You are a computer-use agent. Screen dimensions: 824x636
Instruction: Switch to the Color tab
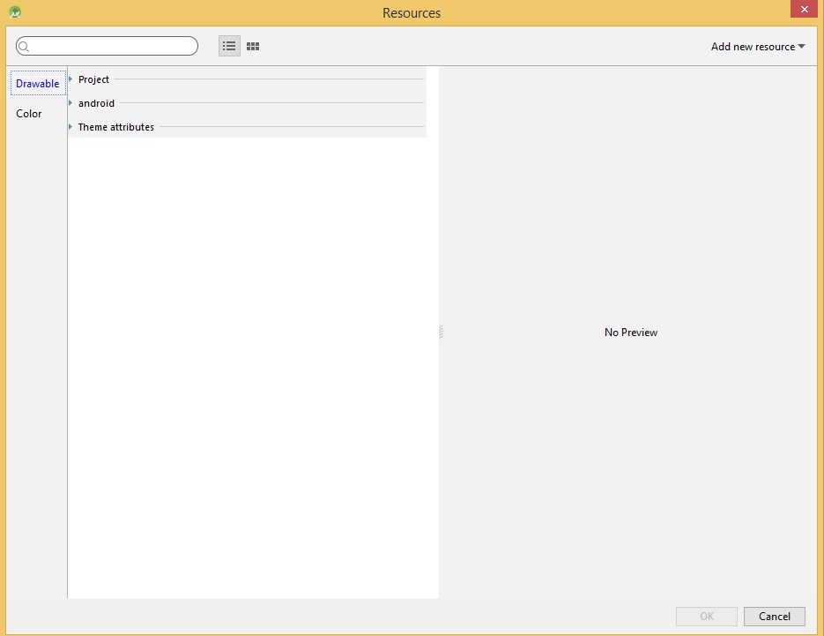(29, 114)
